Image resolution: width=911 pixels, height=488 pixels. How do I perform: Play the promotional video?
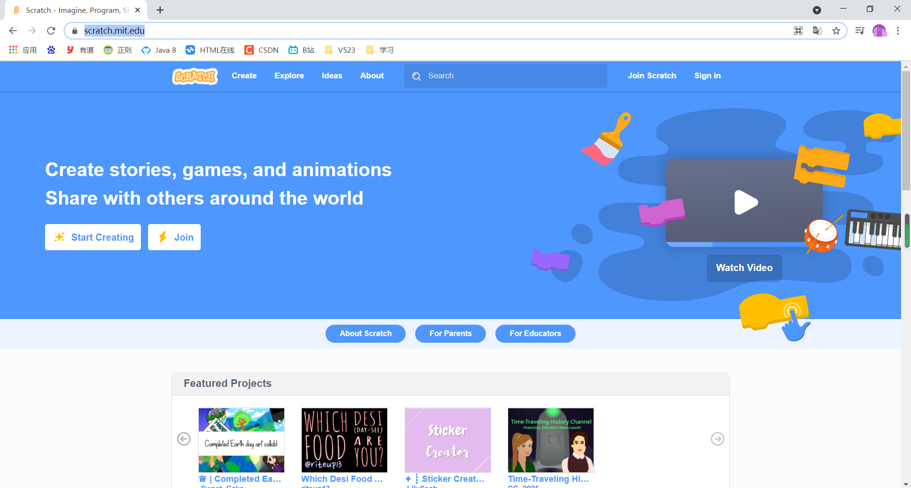pos(746,202)
